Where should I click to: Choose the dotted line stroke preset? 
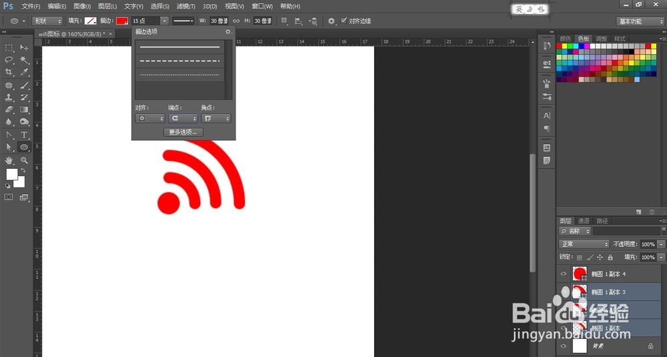pos(179,75)
